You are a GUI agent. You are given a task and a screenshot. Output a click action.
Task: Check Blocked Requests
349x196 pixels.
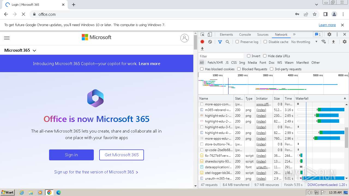click(x=239, y=69)
